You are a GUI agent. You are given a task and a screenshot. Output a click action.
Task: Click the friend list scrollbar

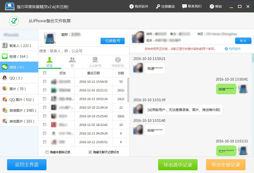(x=128, y=90)
